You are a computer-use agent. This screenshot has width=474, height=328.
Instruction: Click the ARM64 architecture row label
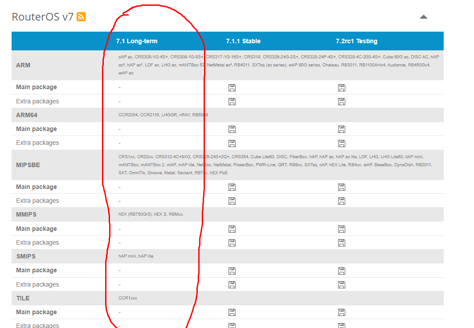pos(27,115)
